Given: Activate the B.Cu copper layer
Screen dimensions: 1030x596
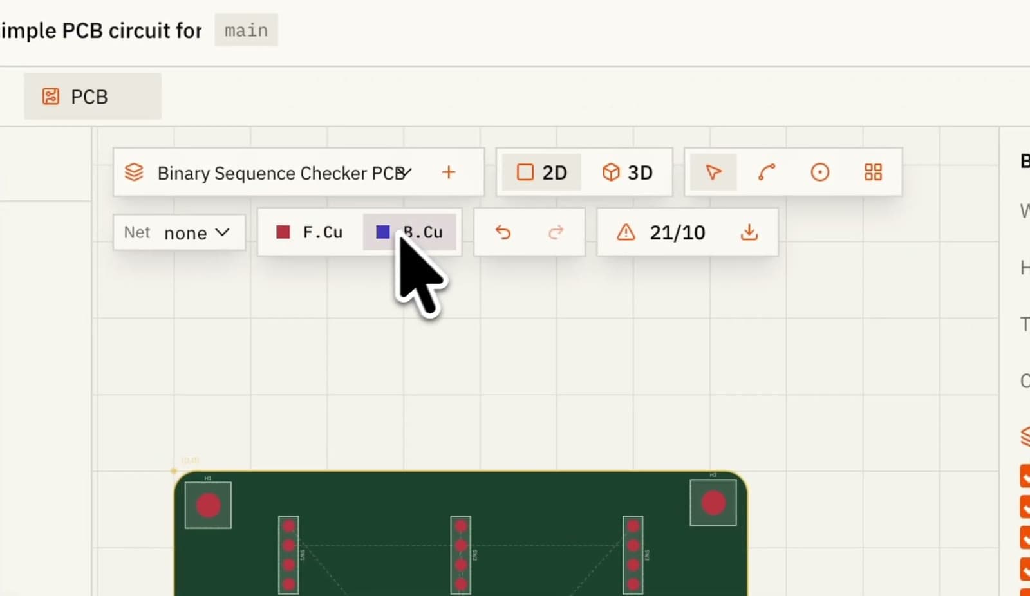Looking at the screenshot, I should [x=410, y=232].
